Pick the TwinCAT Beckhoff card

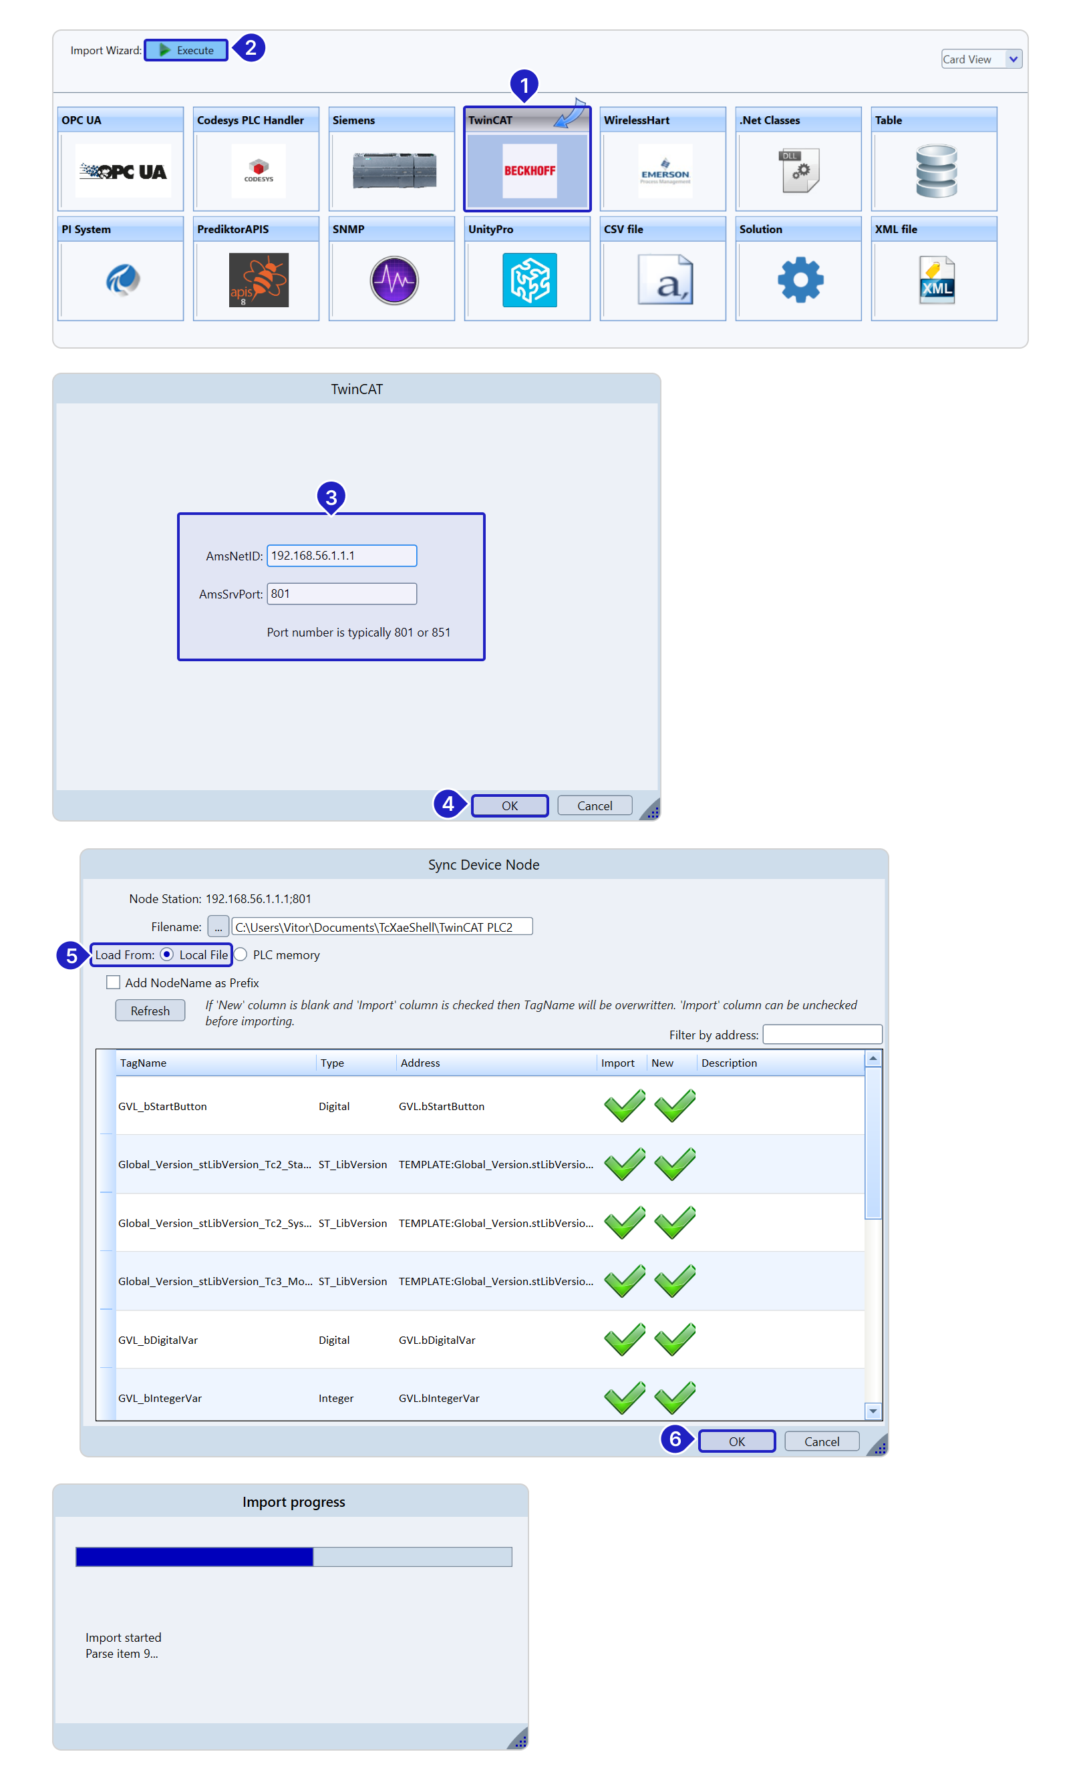[x=527, y=158]
